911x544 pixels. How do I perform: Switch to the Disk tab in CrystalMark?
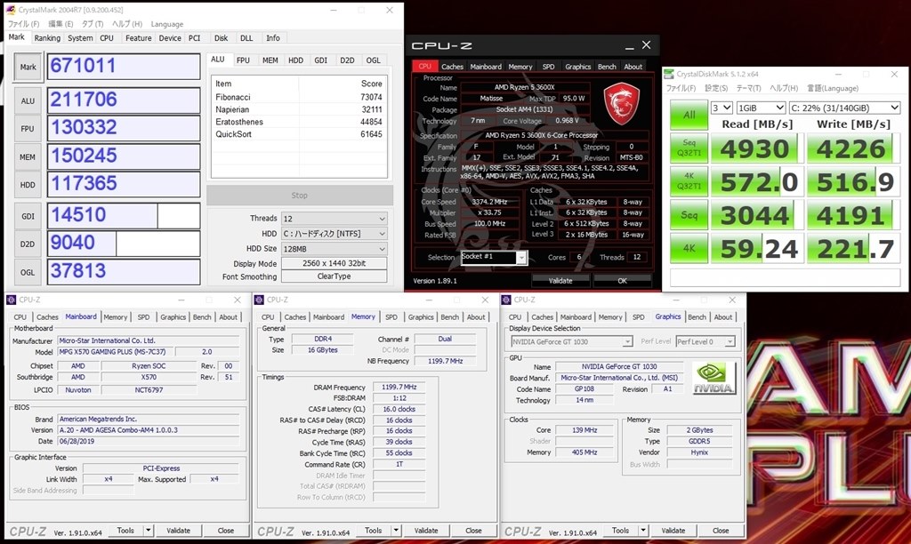[x=221, y=37]
